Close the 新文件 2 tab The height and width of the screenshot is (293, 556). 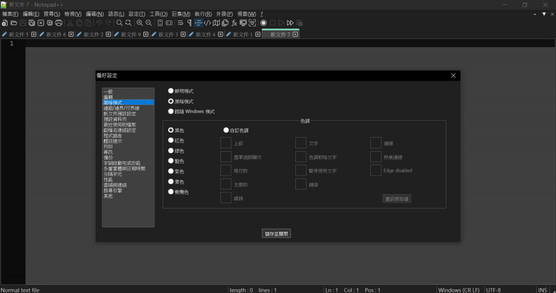(x=108, y=34)
